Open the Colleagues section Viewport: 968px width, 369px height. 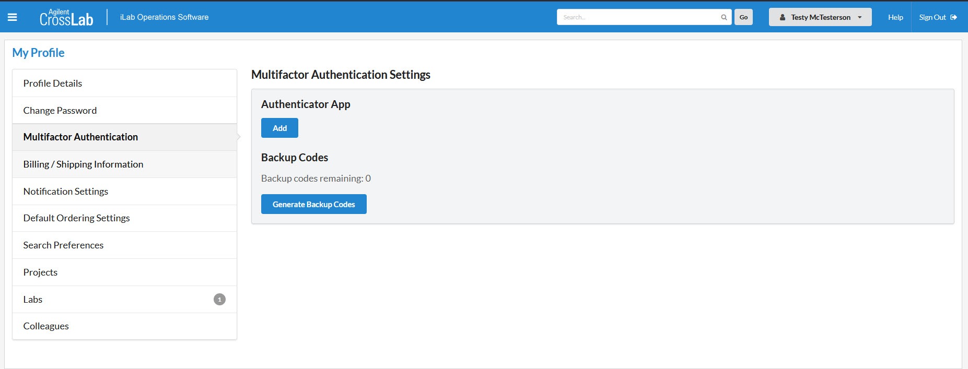[x=46, y=326]
